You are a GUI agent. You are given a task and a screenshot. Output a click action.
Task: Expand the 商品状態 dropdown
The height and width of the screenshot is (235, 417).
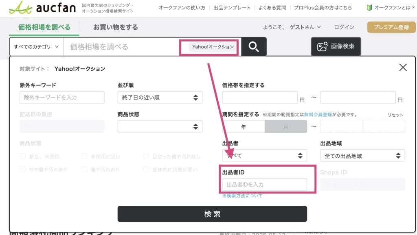(160, 126)
